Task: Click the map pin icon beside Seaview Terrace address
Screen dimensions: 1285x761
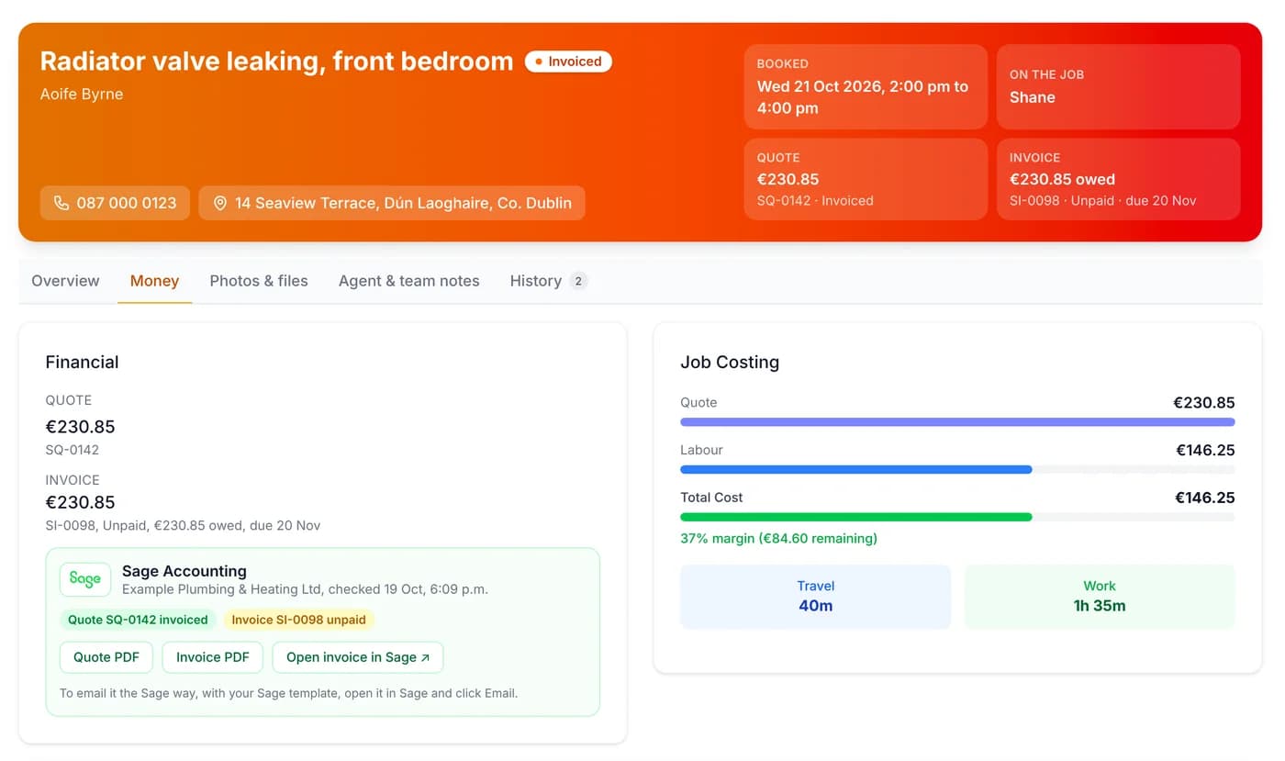Action: [220, 203]
